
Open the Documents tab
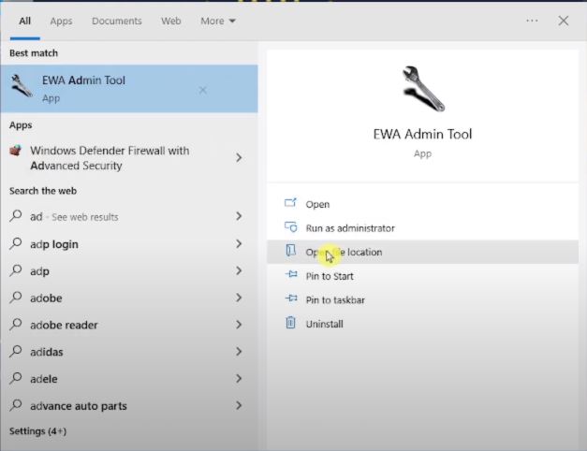[x=117, y=21]
